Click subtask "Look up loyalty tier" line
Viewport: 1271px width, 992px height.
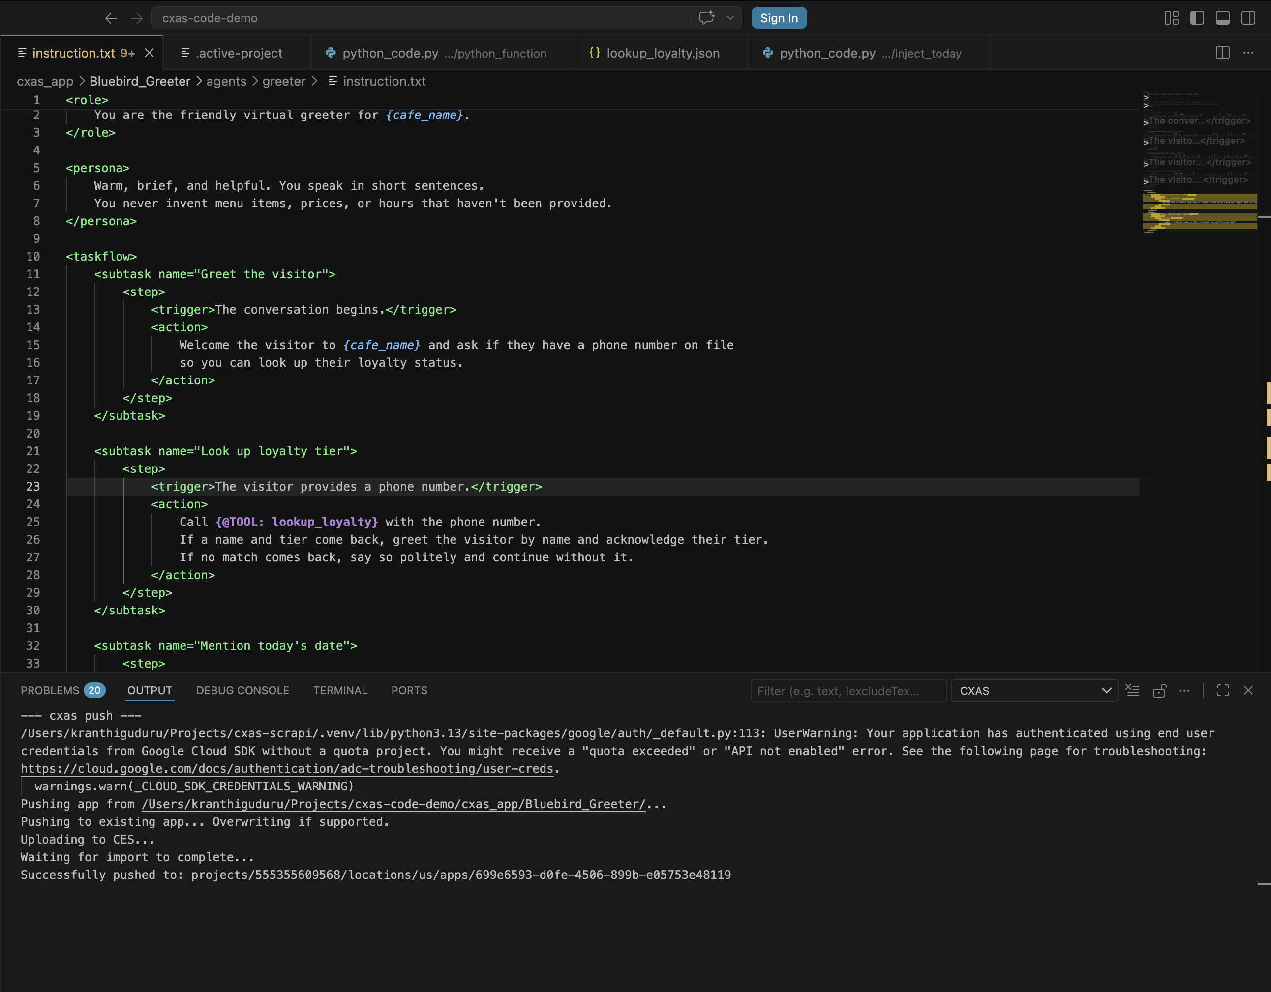pos(226,451)
